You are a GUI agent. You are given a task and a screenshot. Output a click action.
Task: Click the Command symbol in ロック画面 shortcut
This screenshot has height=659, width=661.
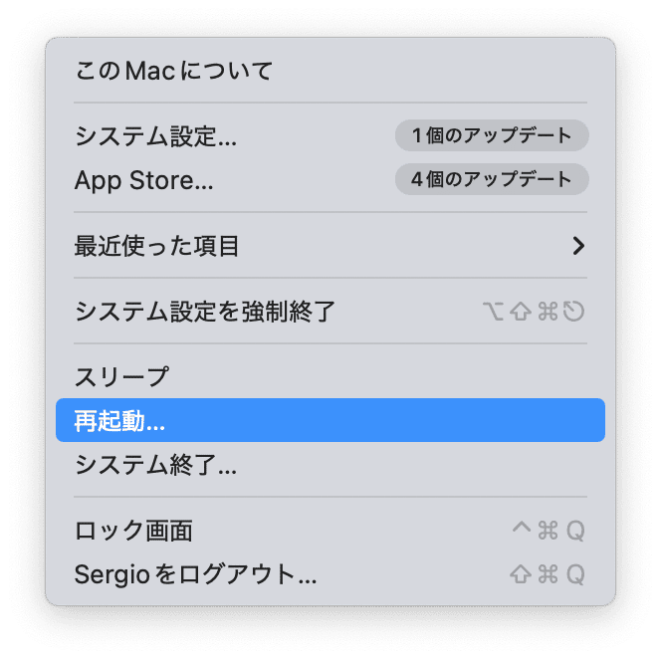point(548,531)
